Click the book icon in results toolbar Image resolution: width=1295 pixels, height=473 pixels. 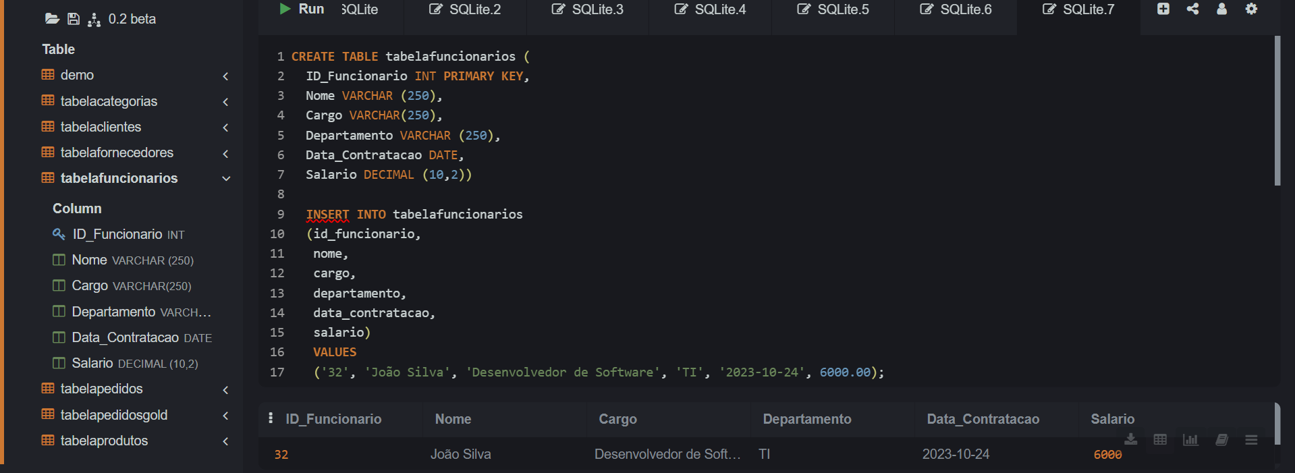coord(1221,440)
